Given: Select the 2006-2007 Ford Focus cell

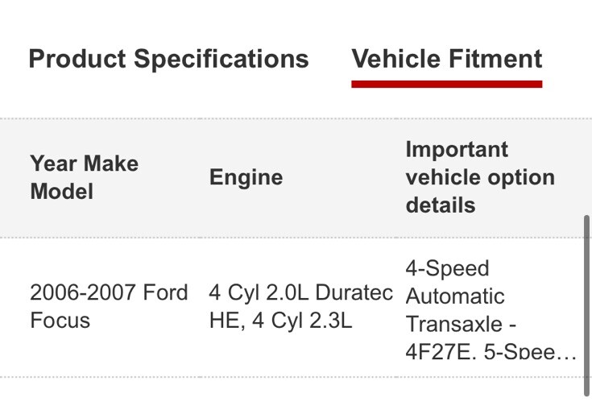Looking at the screenshot, I should point(108,306).
